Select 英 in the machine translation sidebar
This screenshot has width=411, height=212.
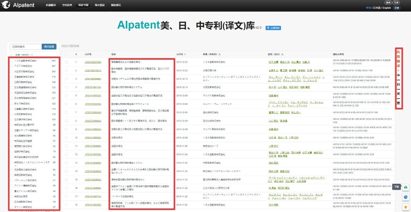pyautogui.click(x=398, y=94)
